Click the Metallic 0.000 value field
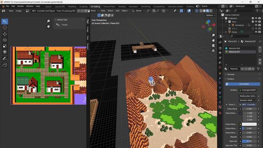The height and width of the screenshot is (148, 263). pos(249,137)
